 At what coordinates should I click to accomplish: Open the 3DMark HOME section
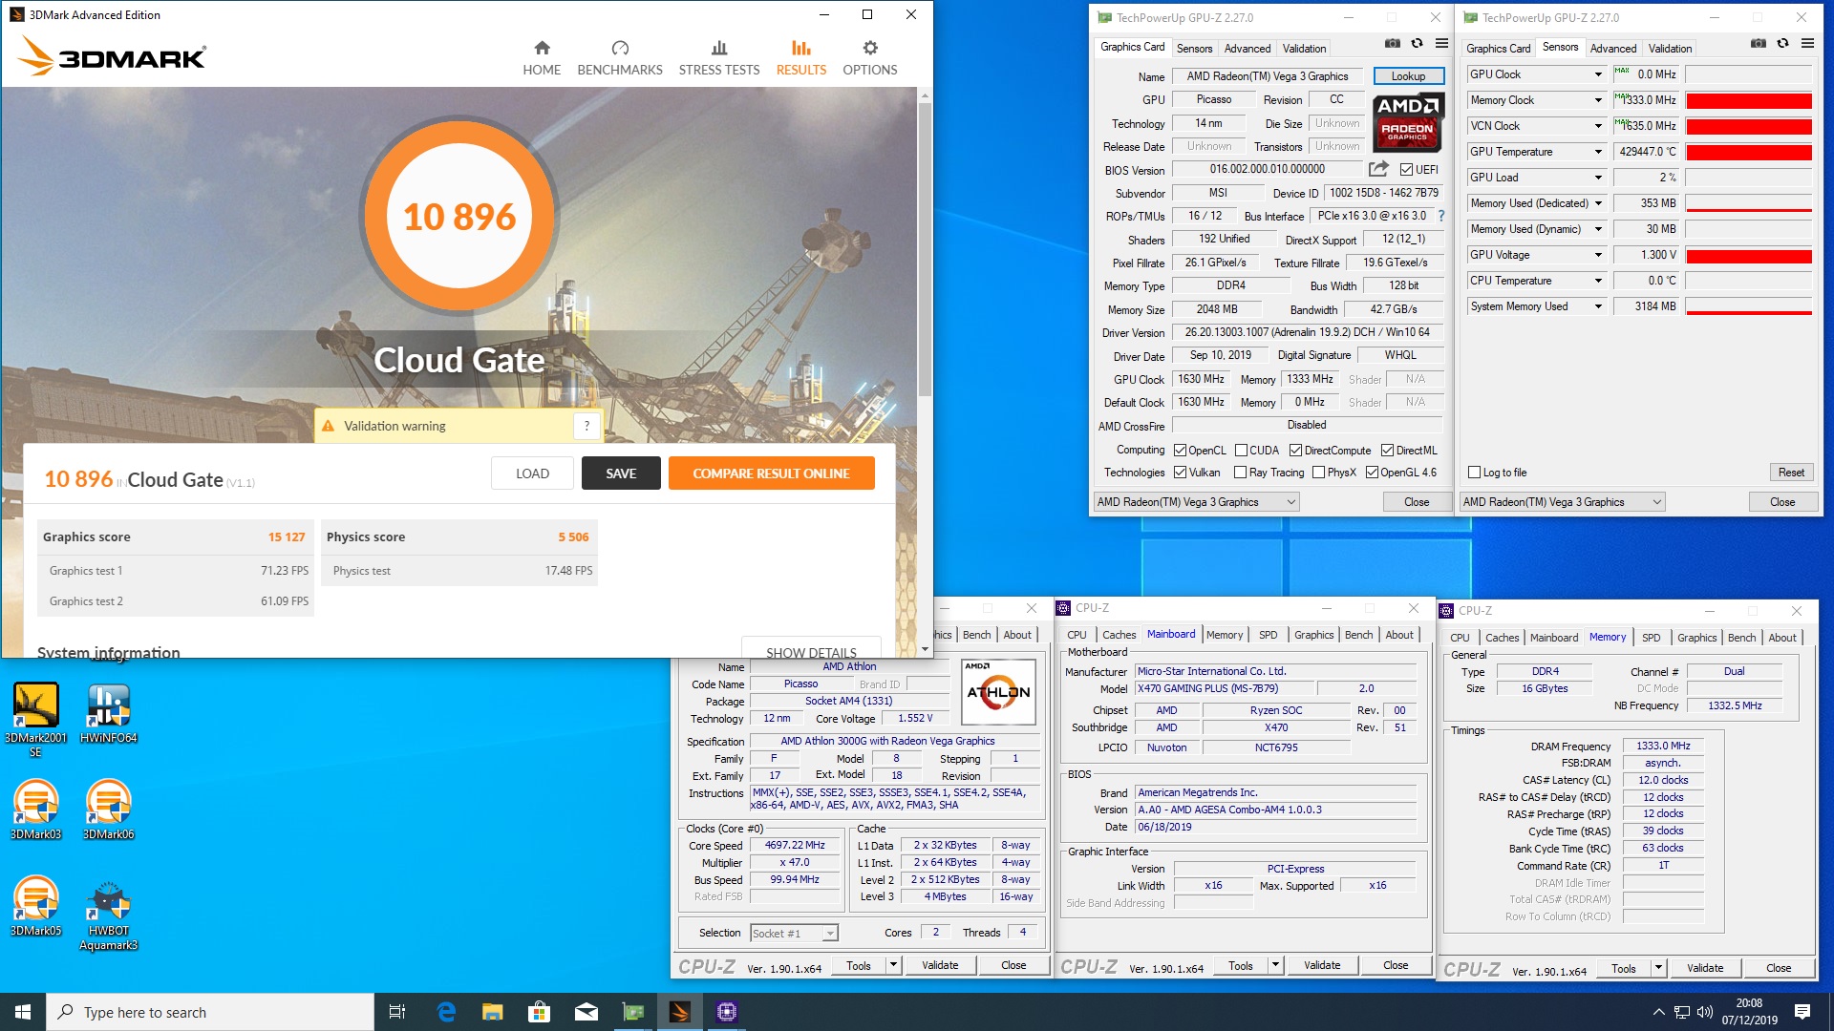coord(542,58)
